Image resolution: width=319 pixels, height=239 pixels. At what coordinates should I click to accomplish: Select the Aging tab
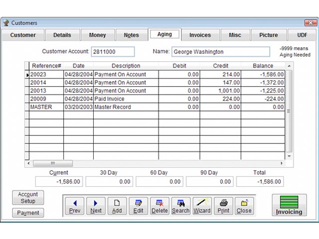164,34
